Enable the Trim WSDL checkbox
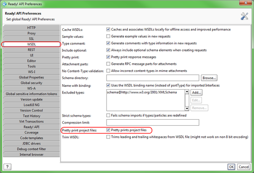 [x=108, y=137]
